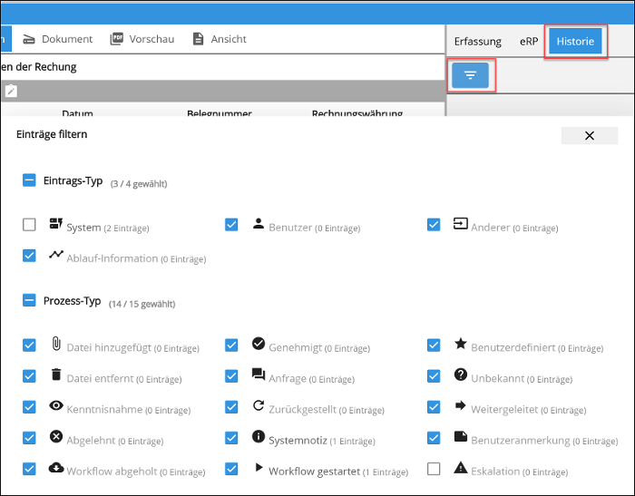The width and height of the screenshot is (635, 496).
Task: Click the Zurückgestellt refresh arrow icon
Action: [x=259, y=405]
